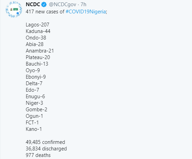Viewport: 192px width, 159px height.
Task: Click the Kaduna-44 entry
Action: 38,31
